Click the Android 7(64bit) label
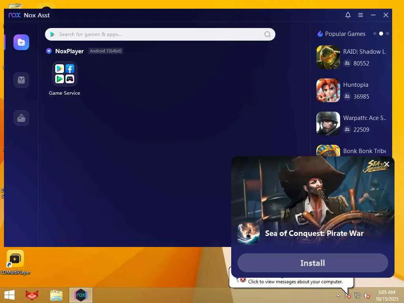404x303 pixels. [x=106, y=51]
